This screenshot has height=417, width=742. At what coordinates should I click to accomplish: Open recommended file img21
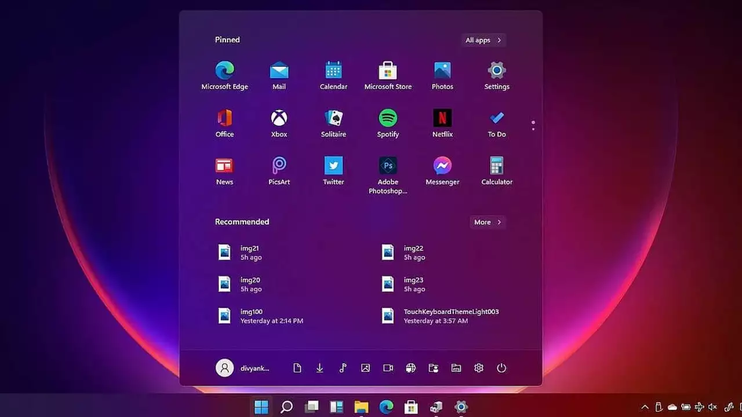coord(249,253)
